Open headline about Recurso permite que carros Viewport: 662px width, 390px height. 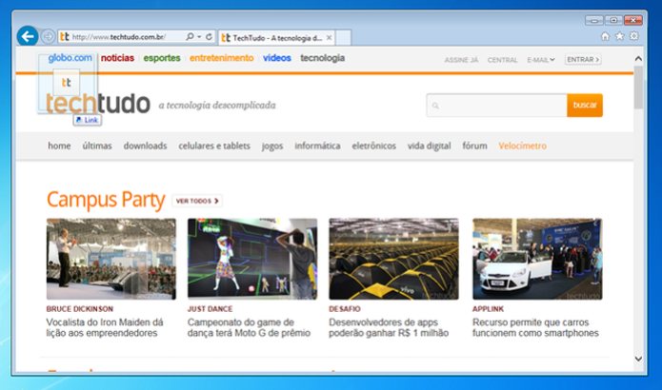[x=535, y=327]
